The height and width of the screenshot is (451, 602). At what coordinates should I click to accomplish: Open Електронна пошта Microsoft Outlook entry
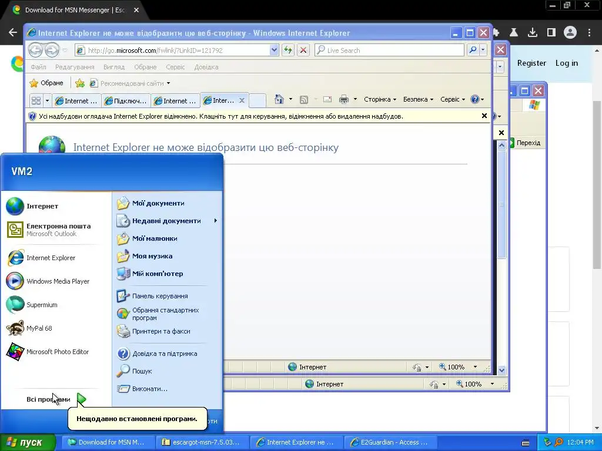tap(49, 230)
